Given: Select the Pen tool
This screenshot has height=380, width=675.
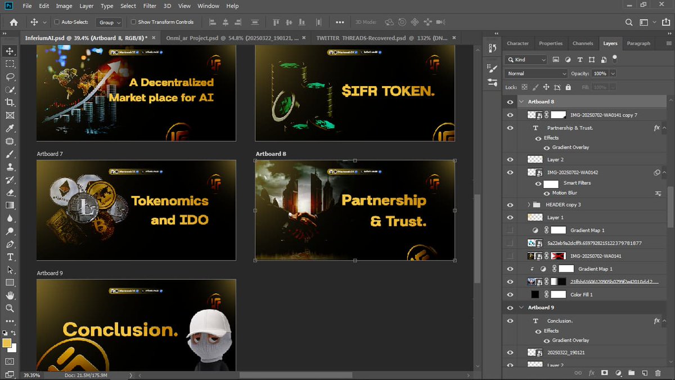Looking at the screenshot, I should coord(10,244).
